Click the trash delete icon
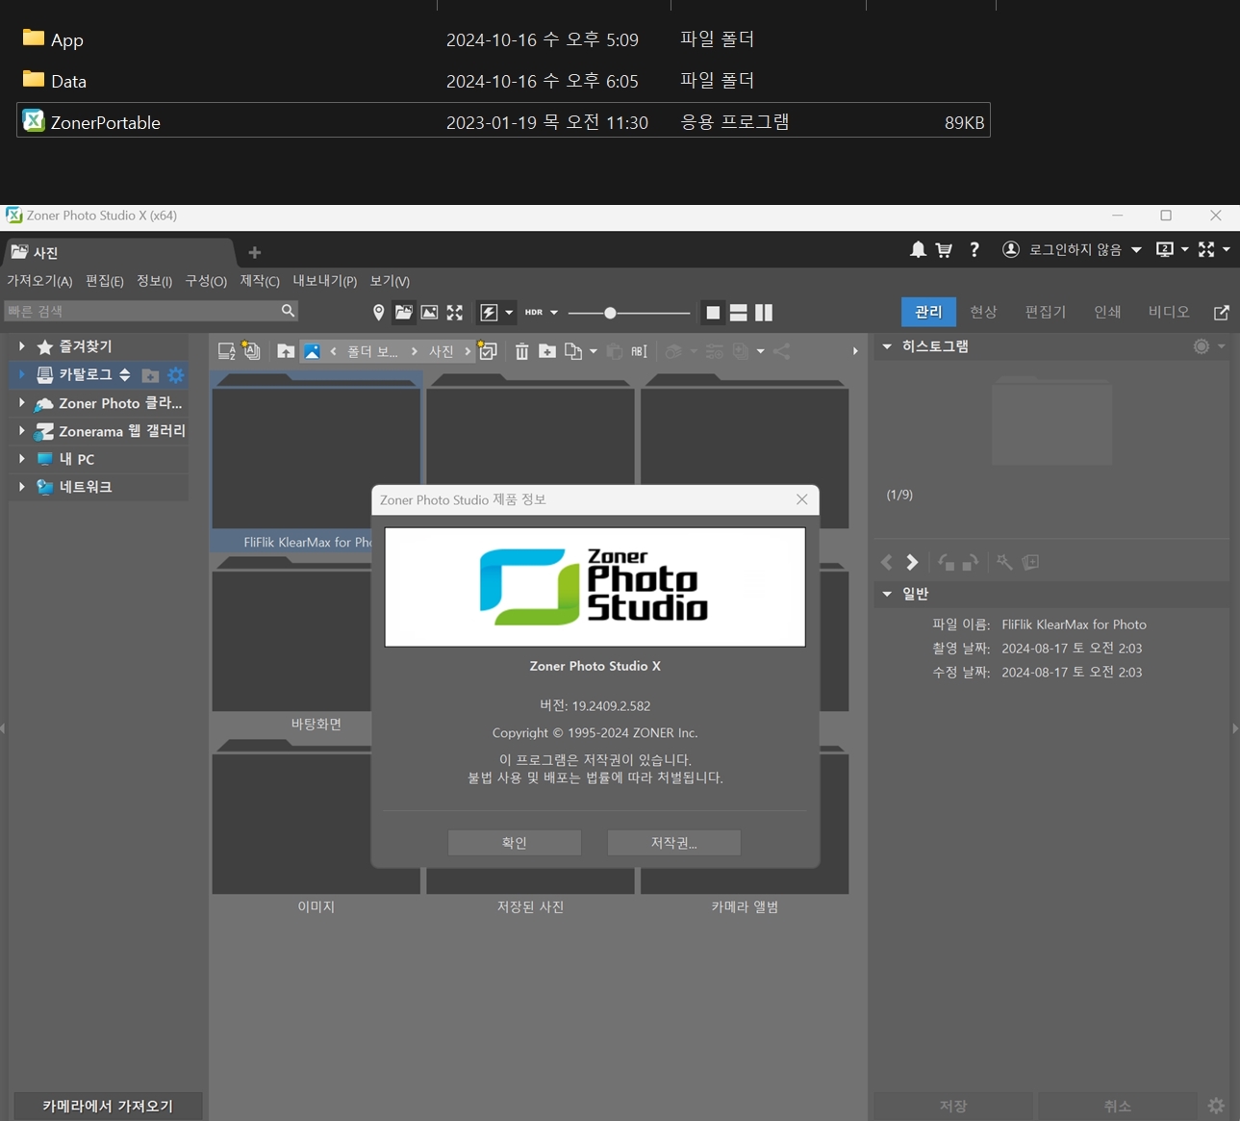Screen dimensions: 1240x1121 pos(521,351)
